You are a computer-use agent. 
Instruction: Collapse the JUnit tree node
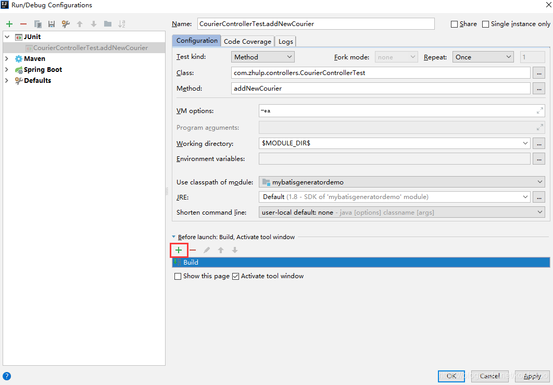tap(7, 36)
